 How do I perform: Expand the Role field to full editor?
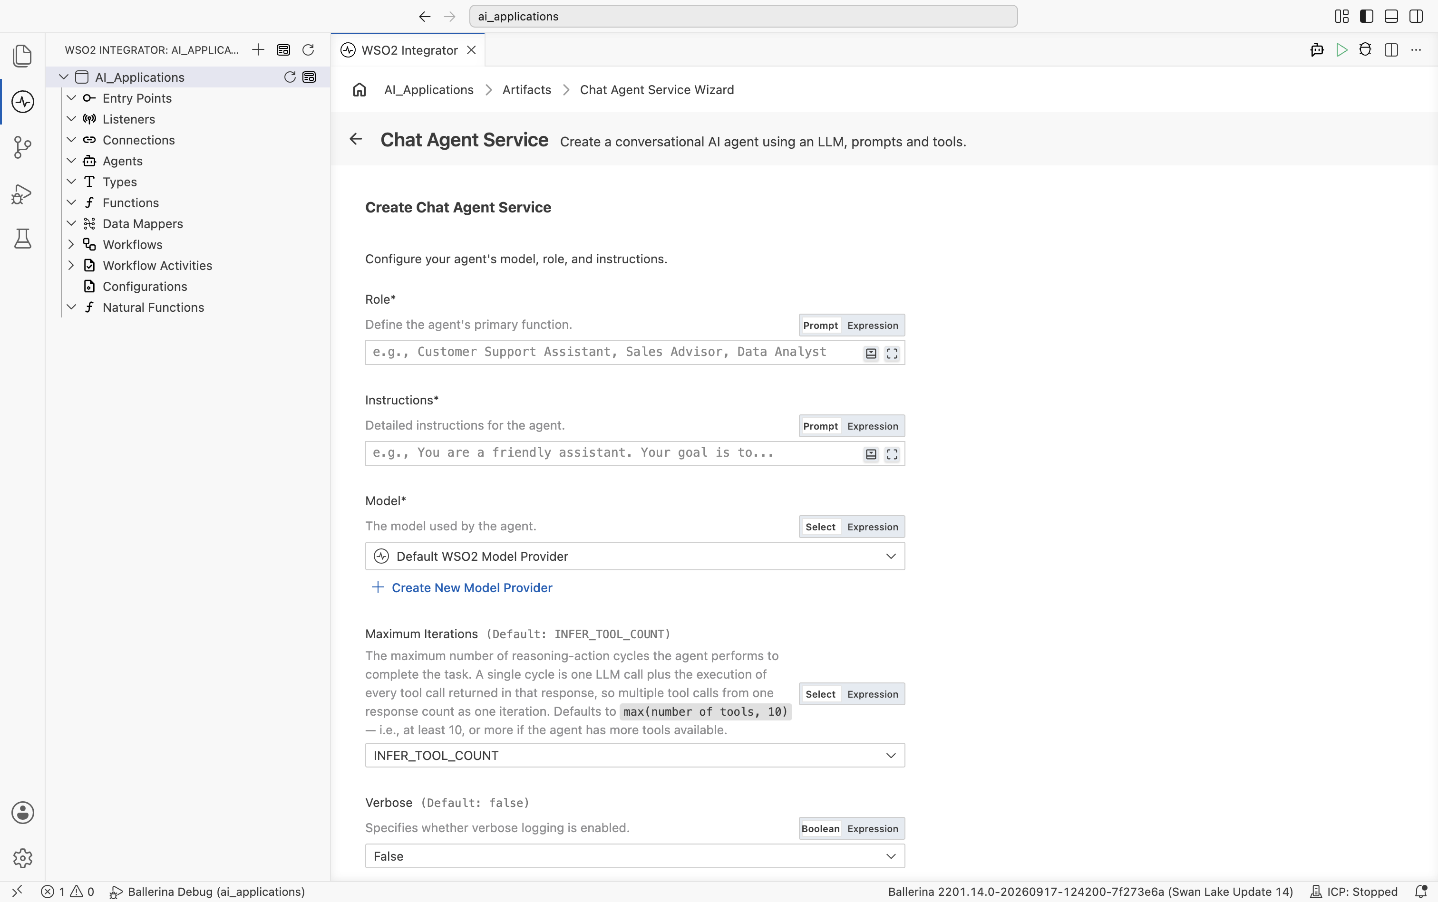coord(892,353)
